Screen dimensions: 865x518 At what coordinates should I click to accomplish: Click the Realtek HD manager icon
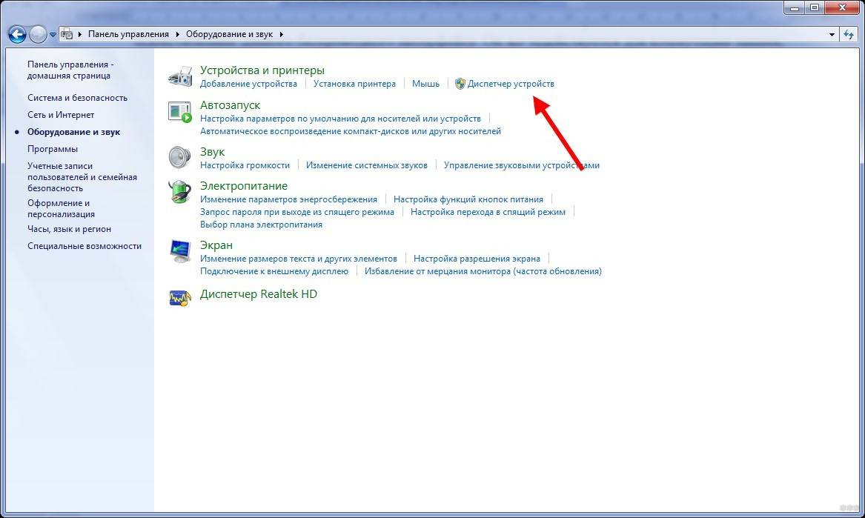[x=180, y=296]
